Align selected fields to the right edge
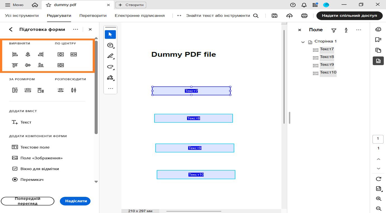Viewport: 386px width, 213px height. [41, 54]
